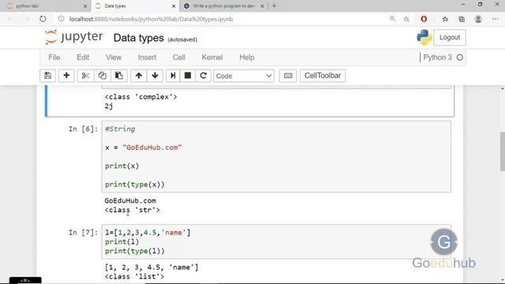Open the browser settings ellipsis menu

496,19
